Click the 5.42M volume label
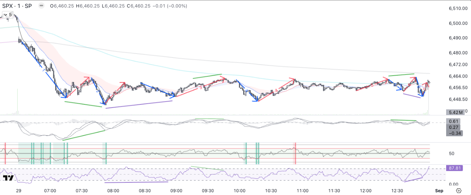Screen dimensions: 471x195 point(455,113)
